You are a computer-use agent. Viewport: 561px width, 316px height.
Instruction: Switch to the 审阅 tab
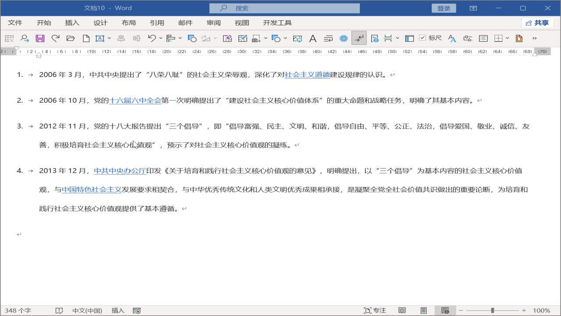coord(213,23)
